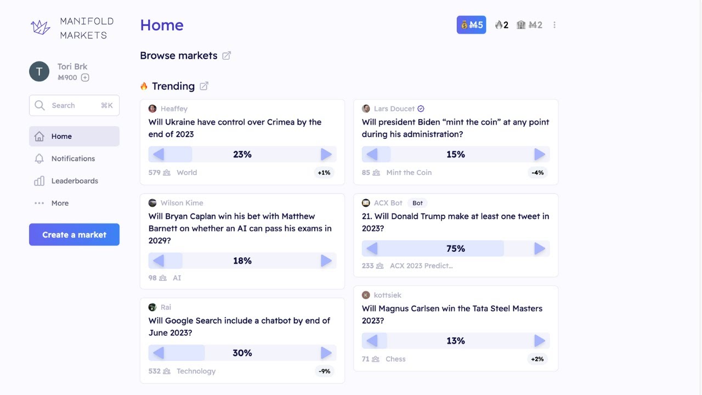Click the daily streak flame icon
This screenshot has width=702, height=395.
coord(499,25)
